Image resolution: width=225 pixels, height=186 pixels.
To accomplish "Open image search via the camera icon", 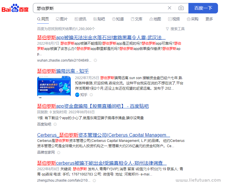I will click(x=181, y=8).
